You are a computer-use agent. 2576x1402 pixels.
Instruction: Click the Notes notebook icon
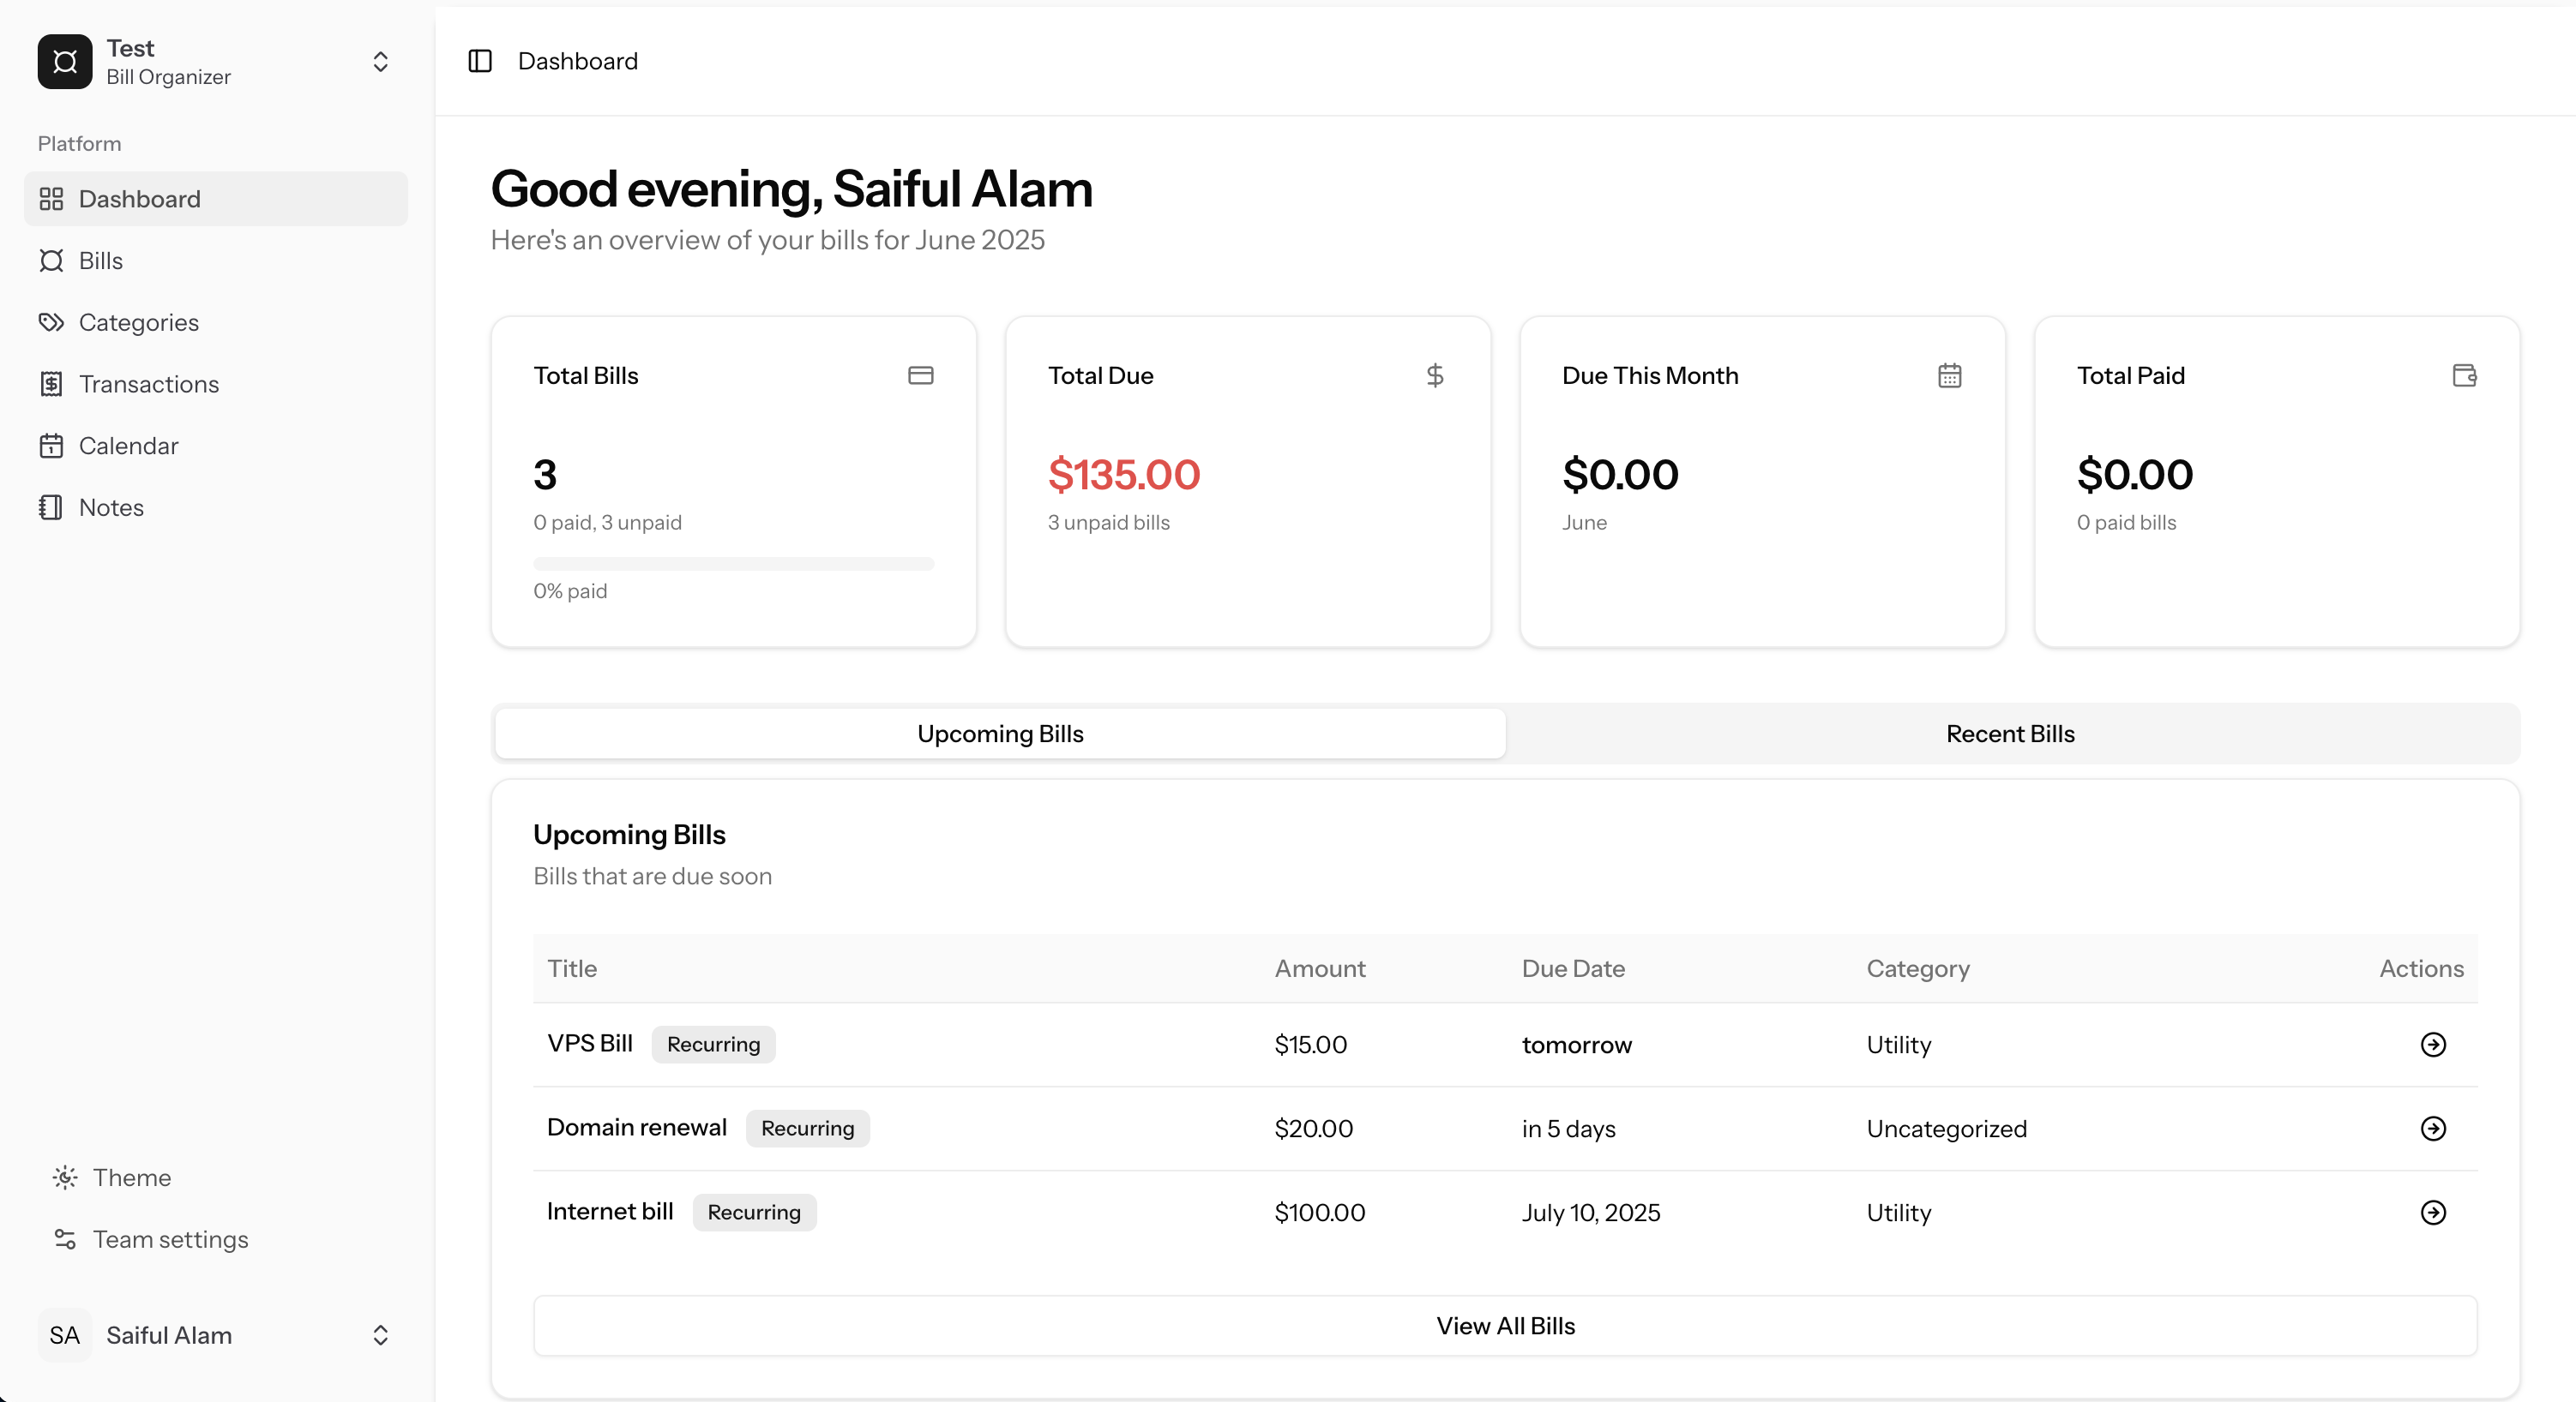51,507
